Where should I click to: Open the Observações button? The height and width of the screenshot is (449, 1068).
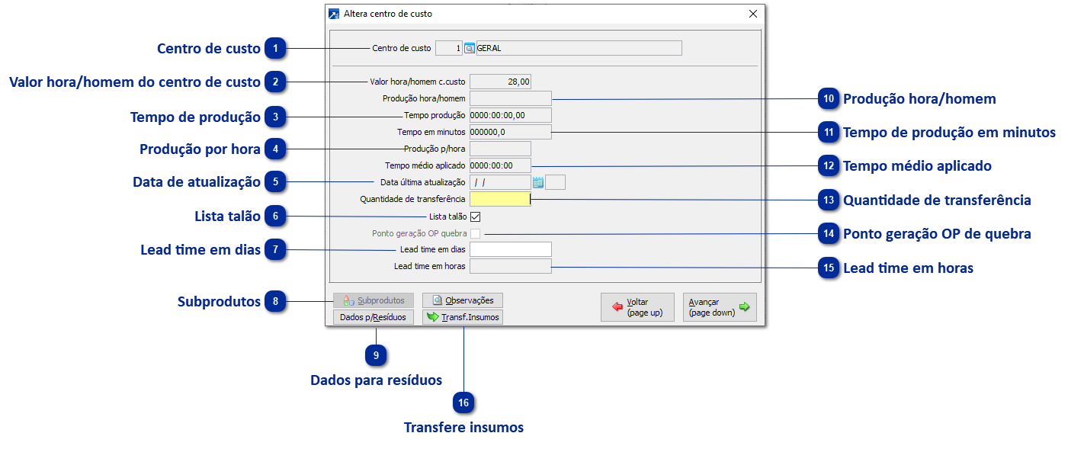[463, 300]
